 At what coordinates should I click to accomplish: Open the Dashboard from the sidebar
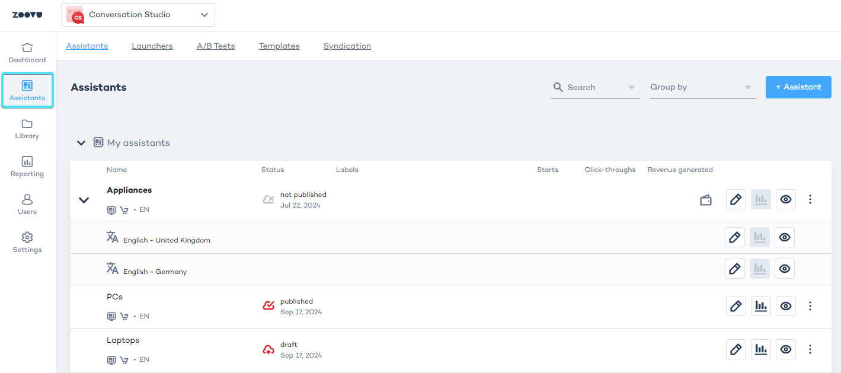tap(27, 53)
